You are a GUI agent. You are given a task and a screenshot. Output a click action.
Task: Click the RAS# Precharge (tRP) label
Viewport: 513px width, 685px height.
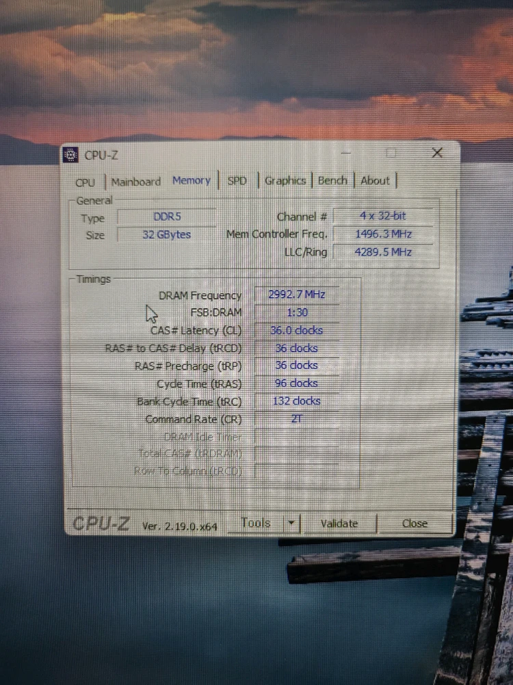pos(188,366)
